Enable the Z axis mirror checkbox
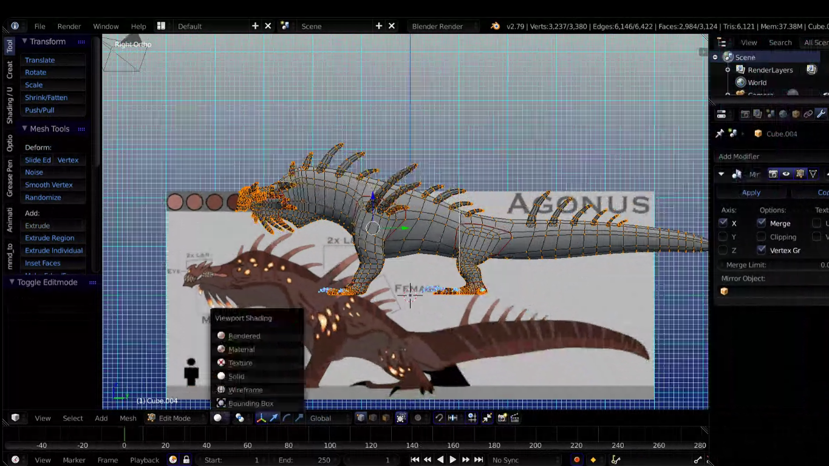 723,250
